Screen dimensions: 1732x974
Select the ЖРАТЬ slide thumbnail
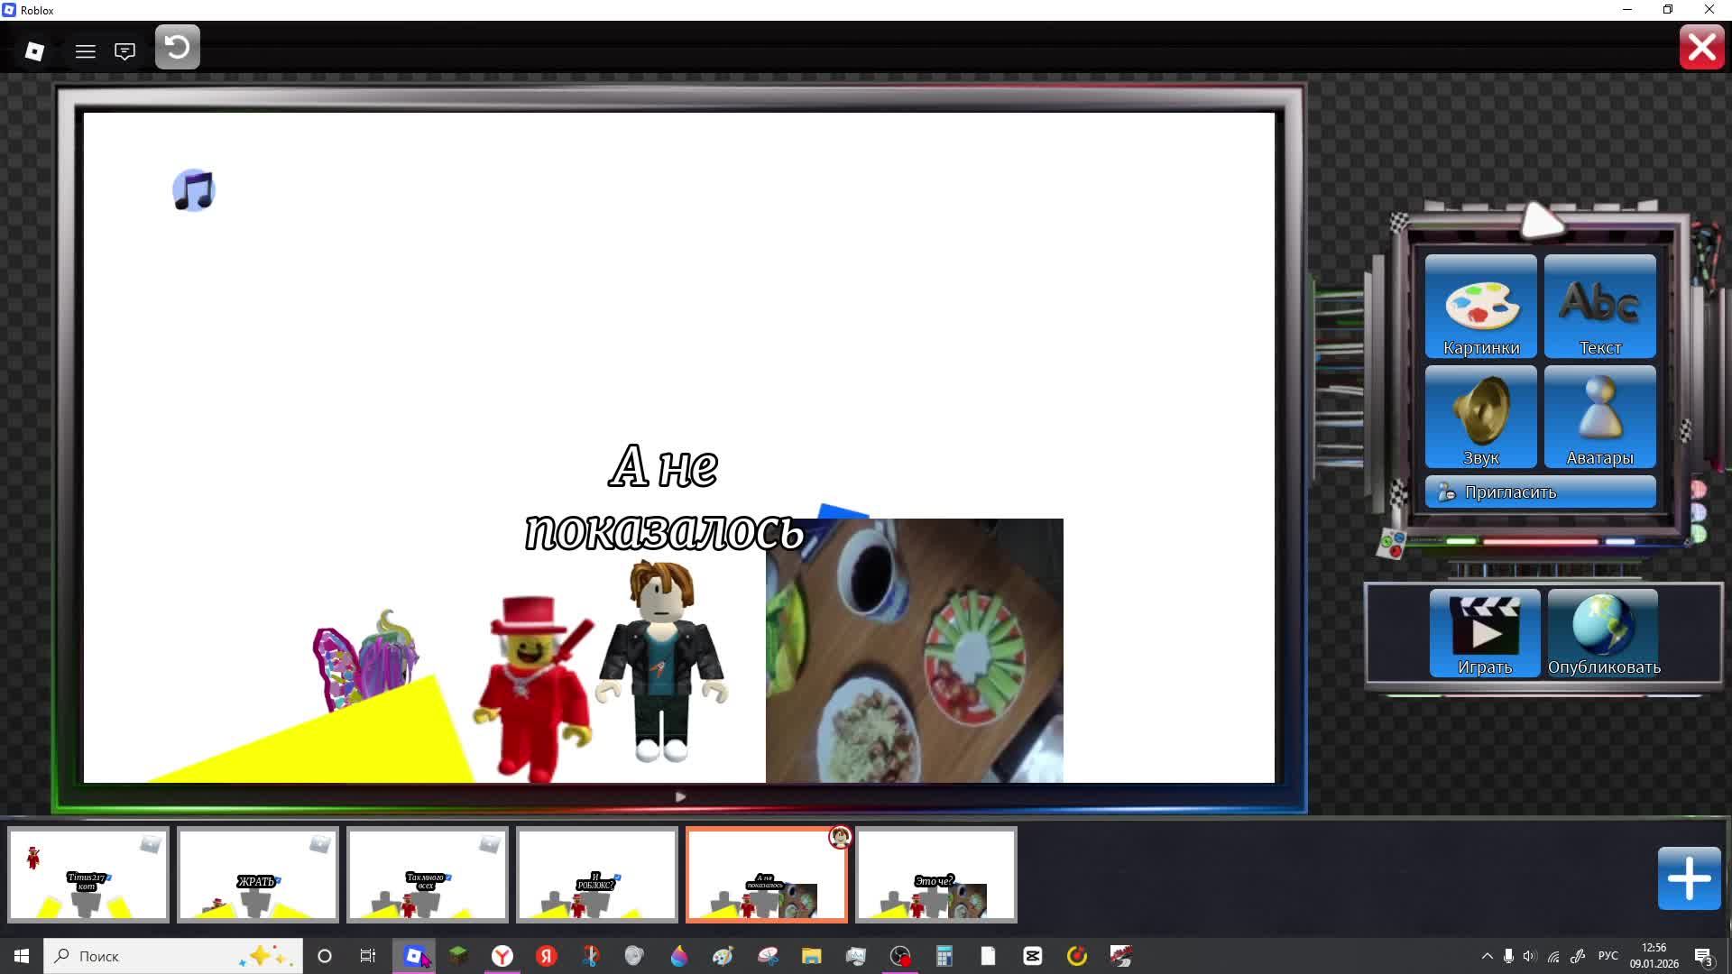258,875
